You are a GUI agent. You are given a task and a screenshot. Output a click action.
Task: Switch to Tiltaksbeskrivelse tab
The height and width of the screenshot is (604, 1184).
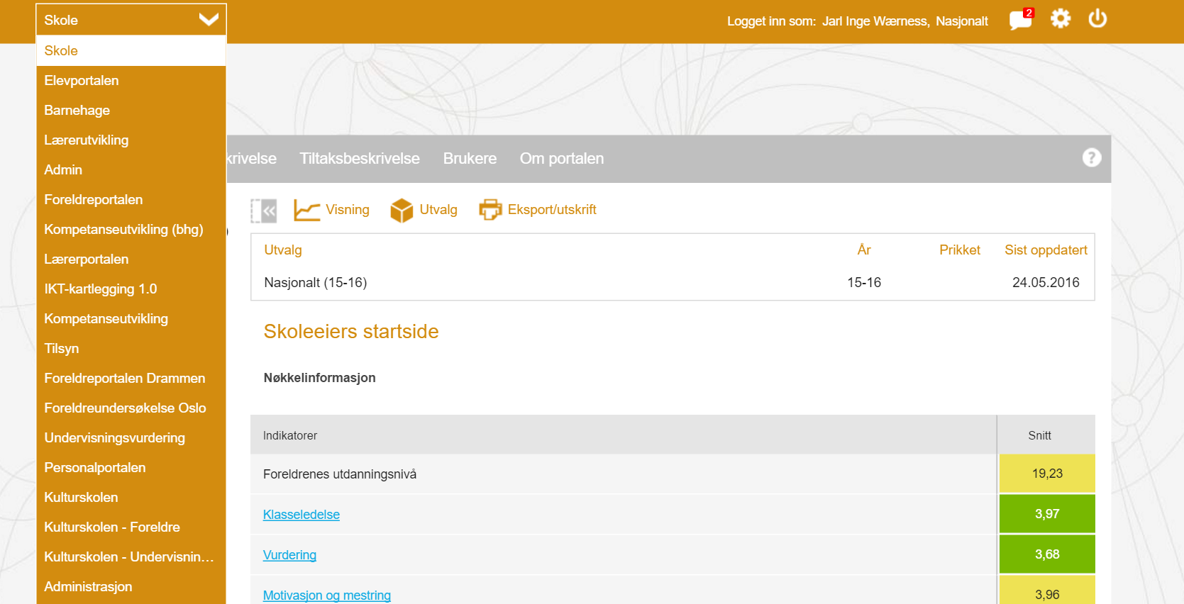coord(360,158)
